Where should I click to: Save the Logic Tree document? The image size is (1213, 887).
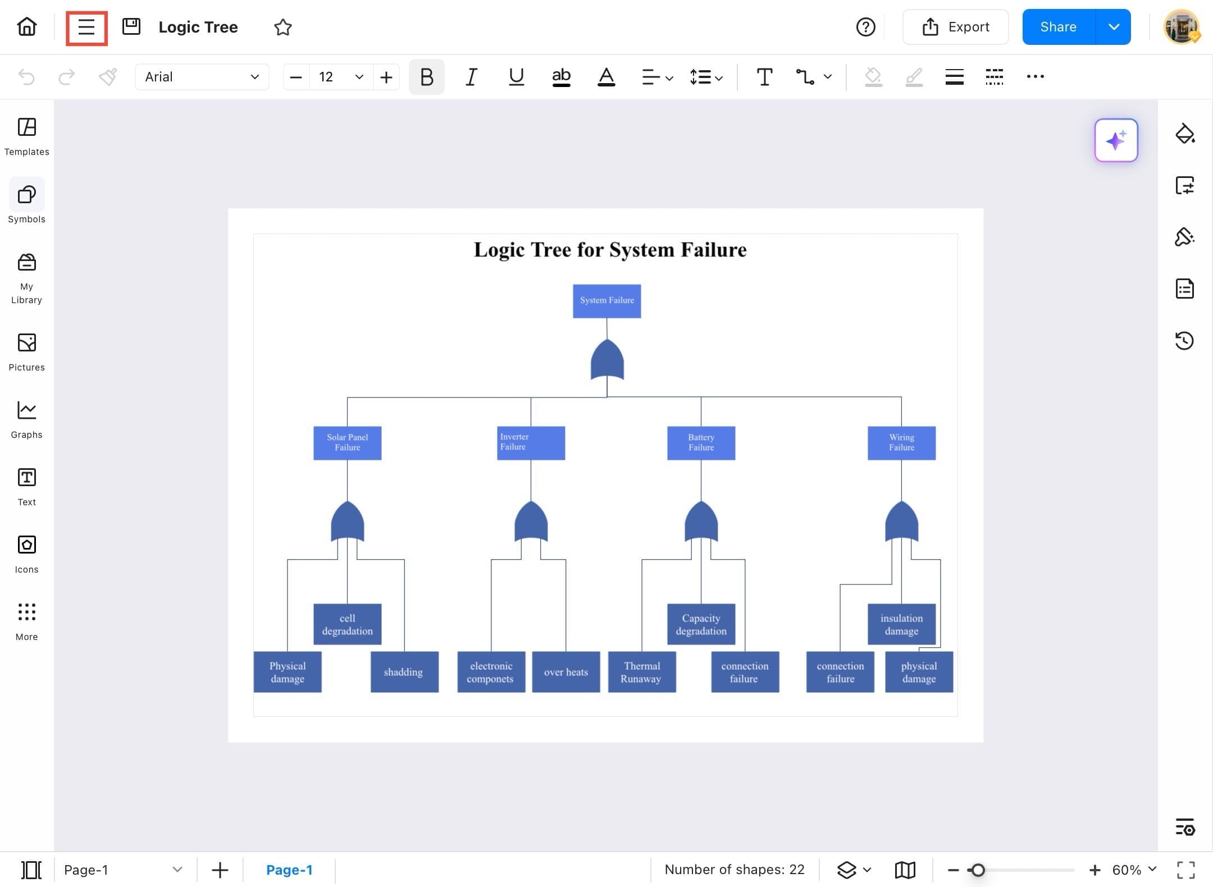coord(131,26)
